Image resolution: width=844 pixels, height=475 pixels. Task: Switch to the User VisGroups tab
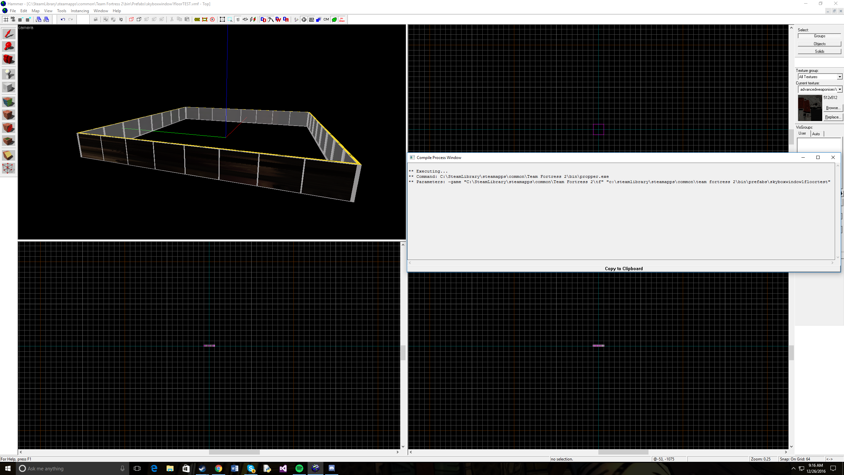tap(802, 133)
